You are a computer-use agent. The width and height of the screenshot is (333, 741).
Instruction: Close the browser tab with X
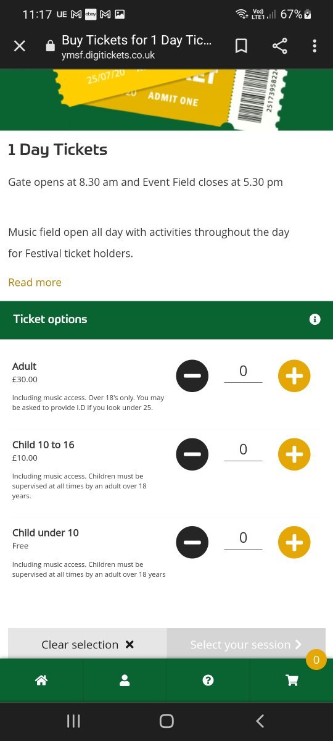[20, 46]
